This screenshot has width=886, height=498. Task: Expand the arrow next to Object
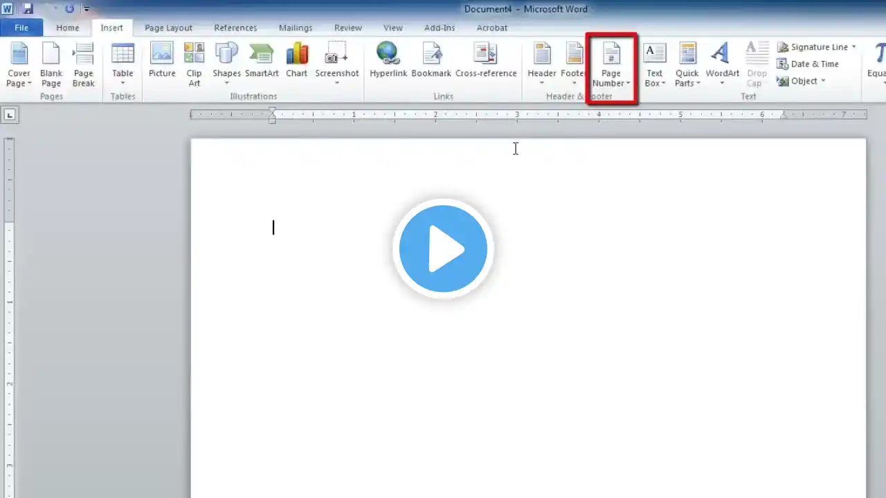tap(823, 81)
